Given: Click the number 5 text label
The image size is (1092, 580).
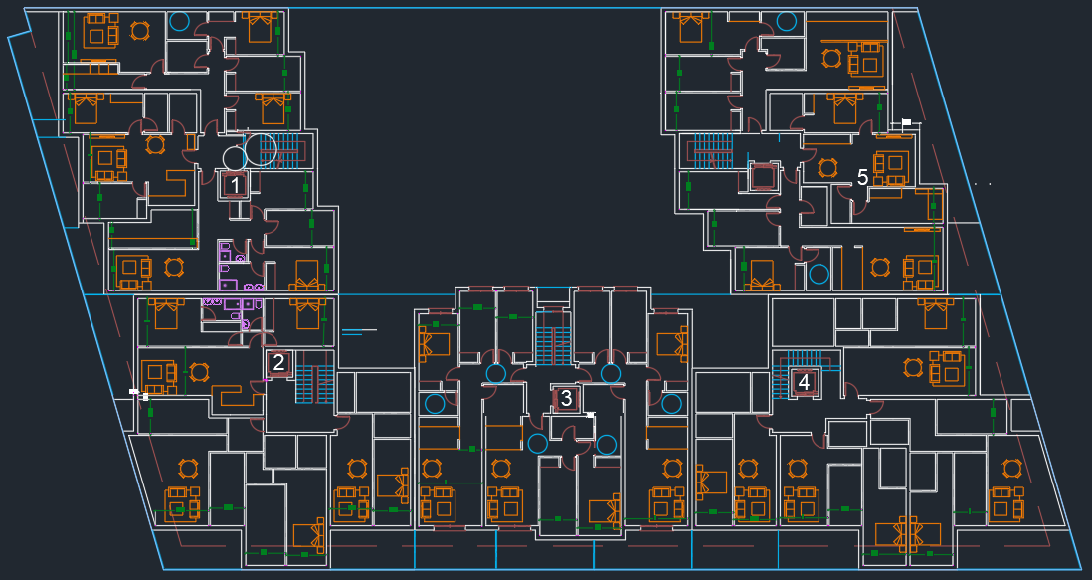Looking at the screenshot, I should pos(863,177).
